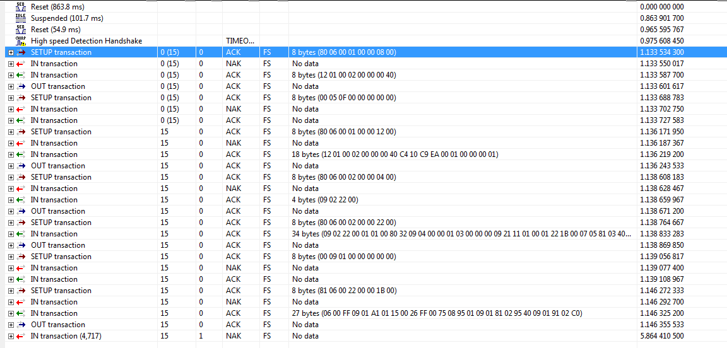Image resolution: width=727 pixels, height=348 pixels.
Task: Click the 18 bytes descriptor data cell
Action: [x=395, y=154]
